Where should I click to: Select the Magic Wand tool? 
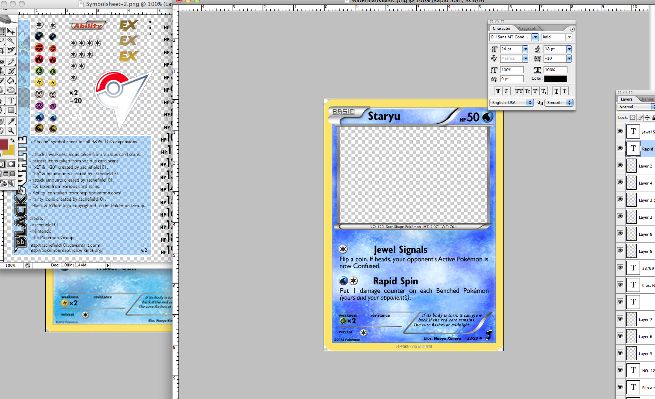pos(11,40)
